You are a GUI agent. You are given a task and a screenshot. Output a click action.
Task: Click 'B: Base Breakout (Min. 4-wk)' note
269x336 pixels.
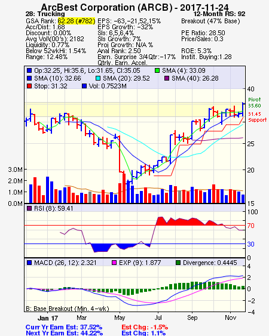point(68,309)
